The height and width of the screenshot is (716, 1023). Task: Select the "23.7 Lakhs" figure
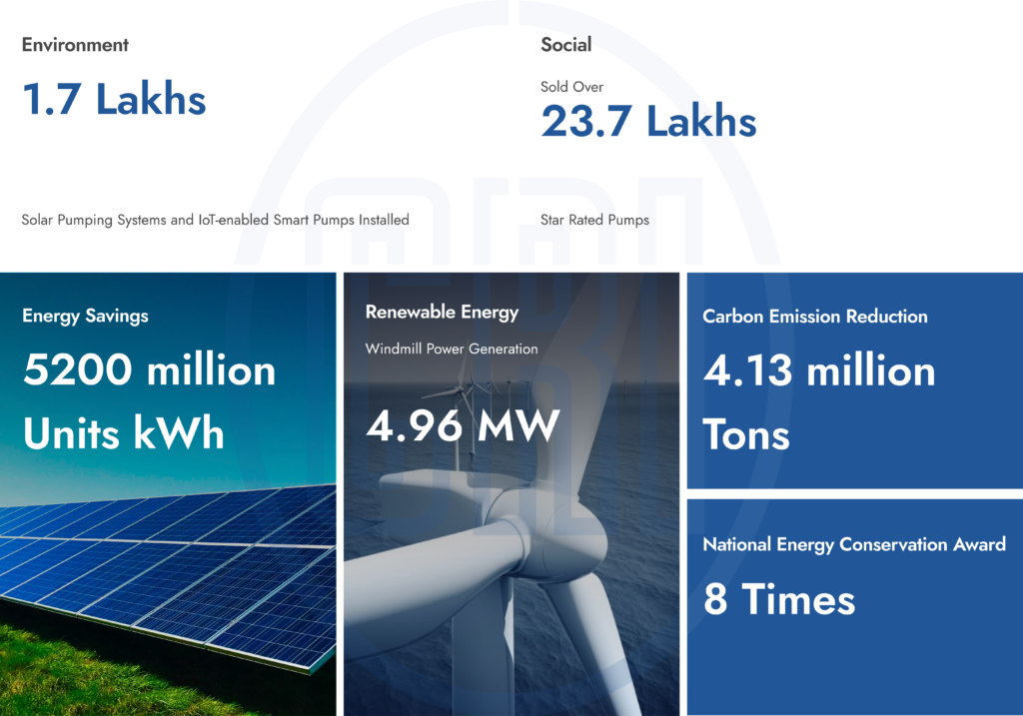(648, 121)
